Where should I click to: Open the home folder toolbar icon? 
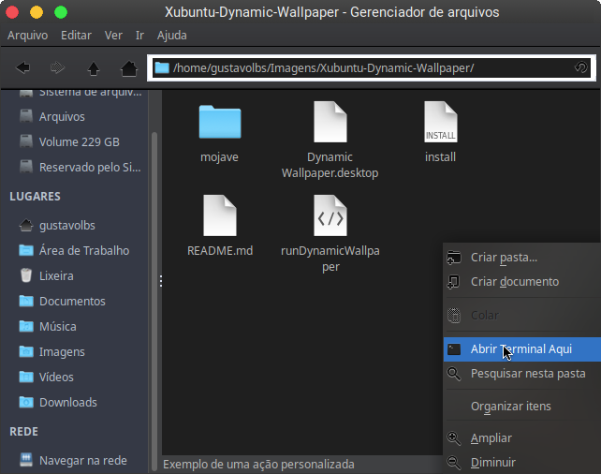tap(129, 68)
